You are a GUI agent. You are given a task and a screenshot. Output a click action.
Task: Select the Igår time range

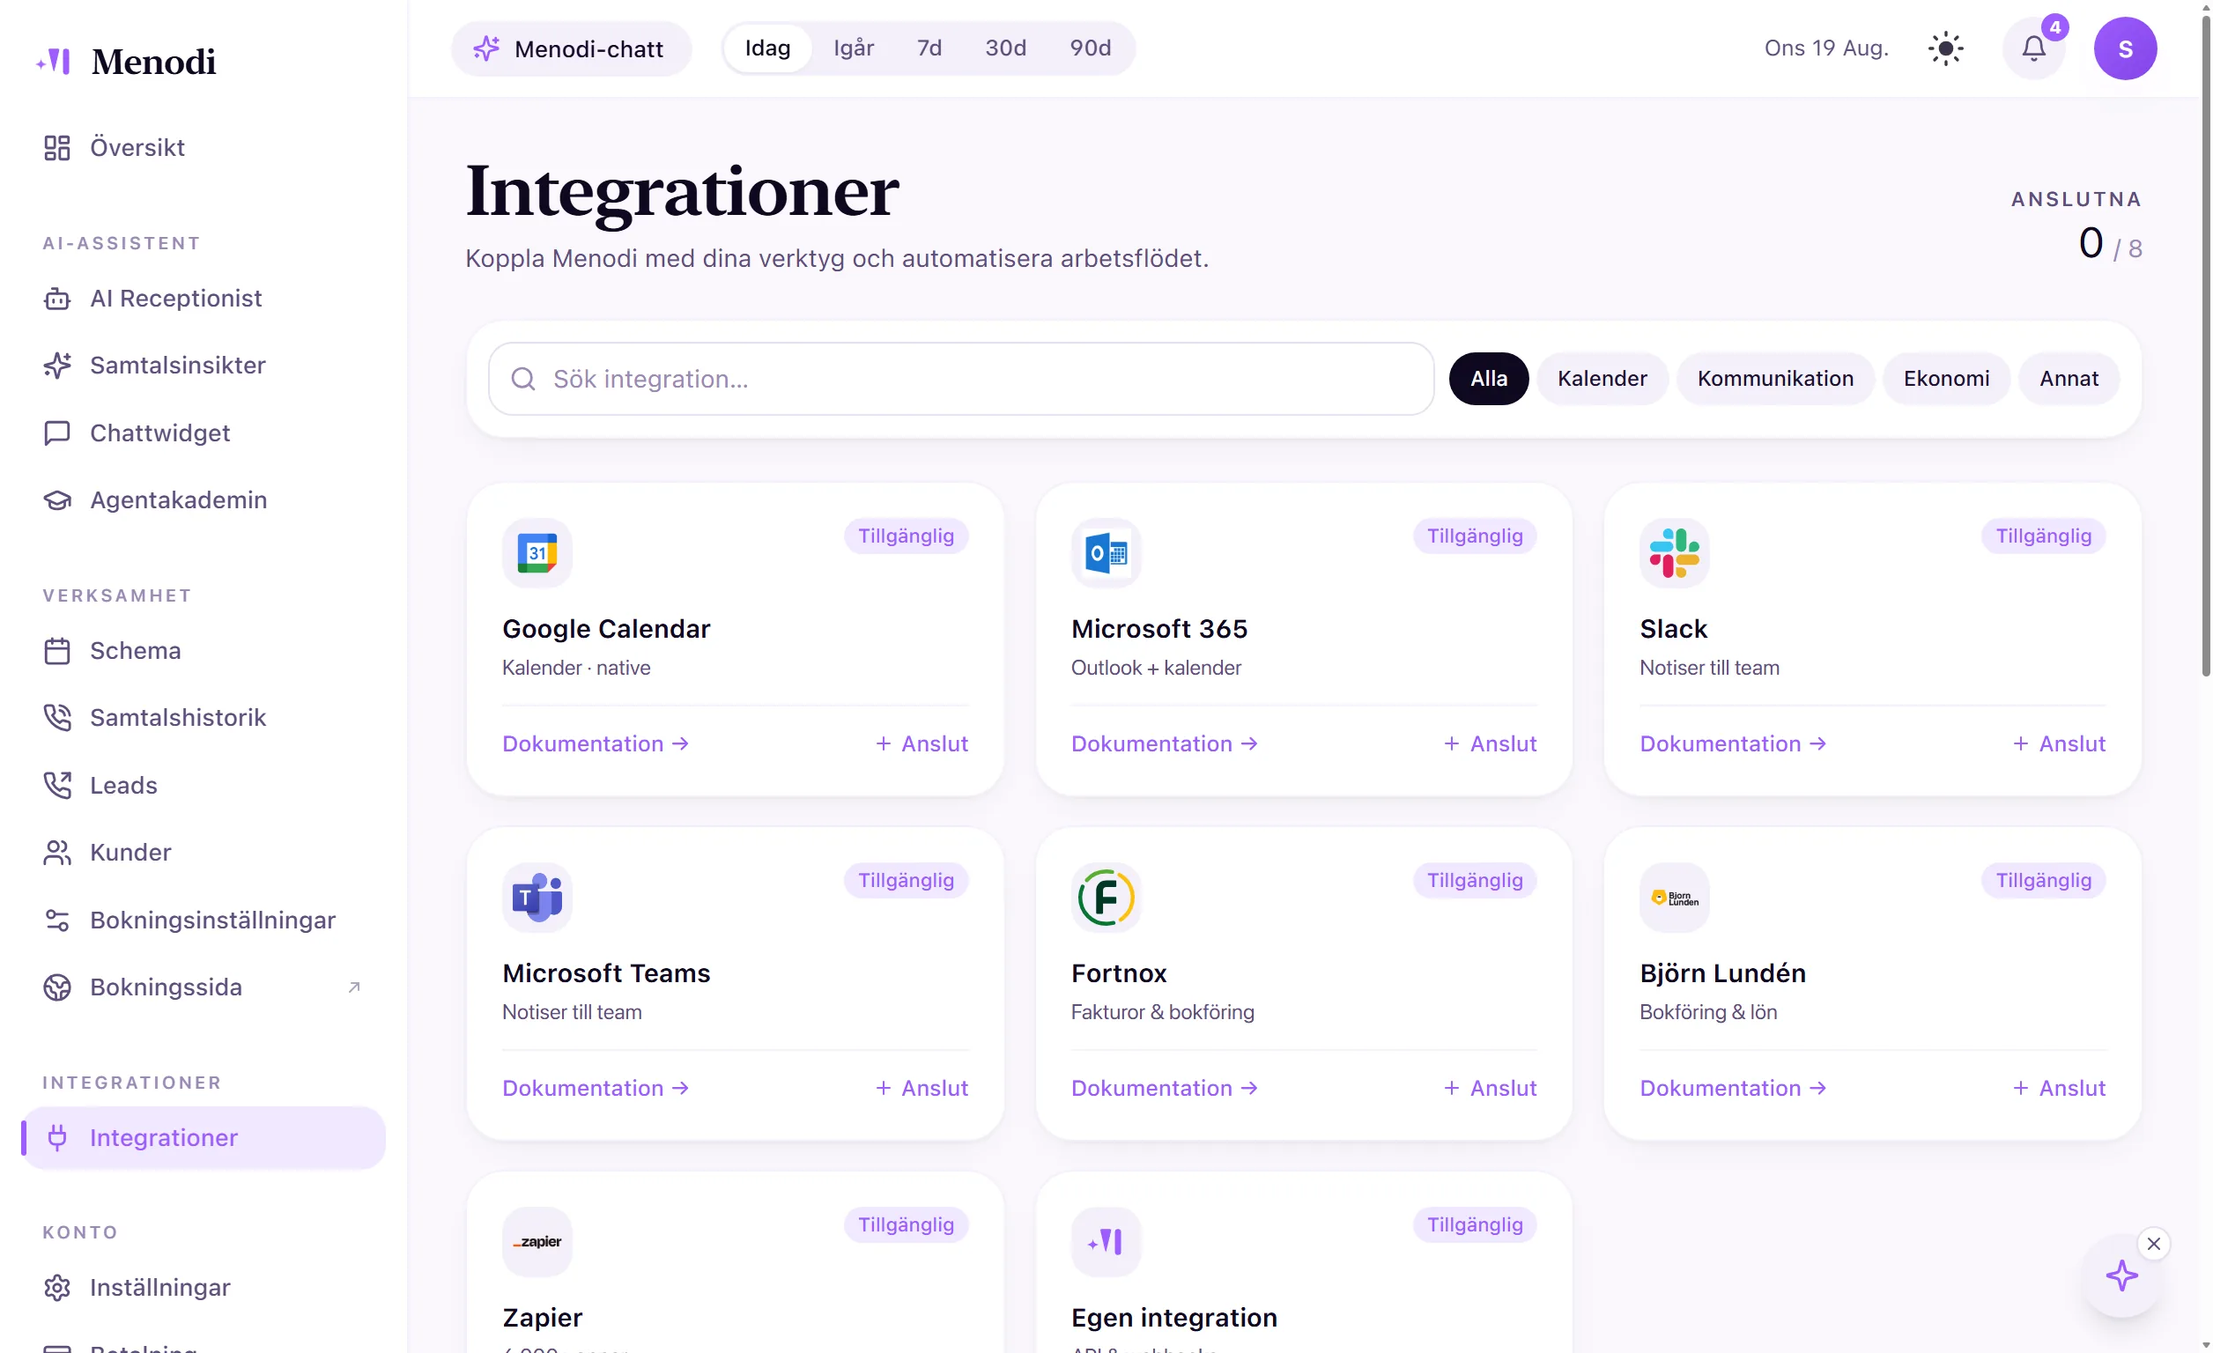[x=854, y=48]
